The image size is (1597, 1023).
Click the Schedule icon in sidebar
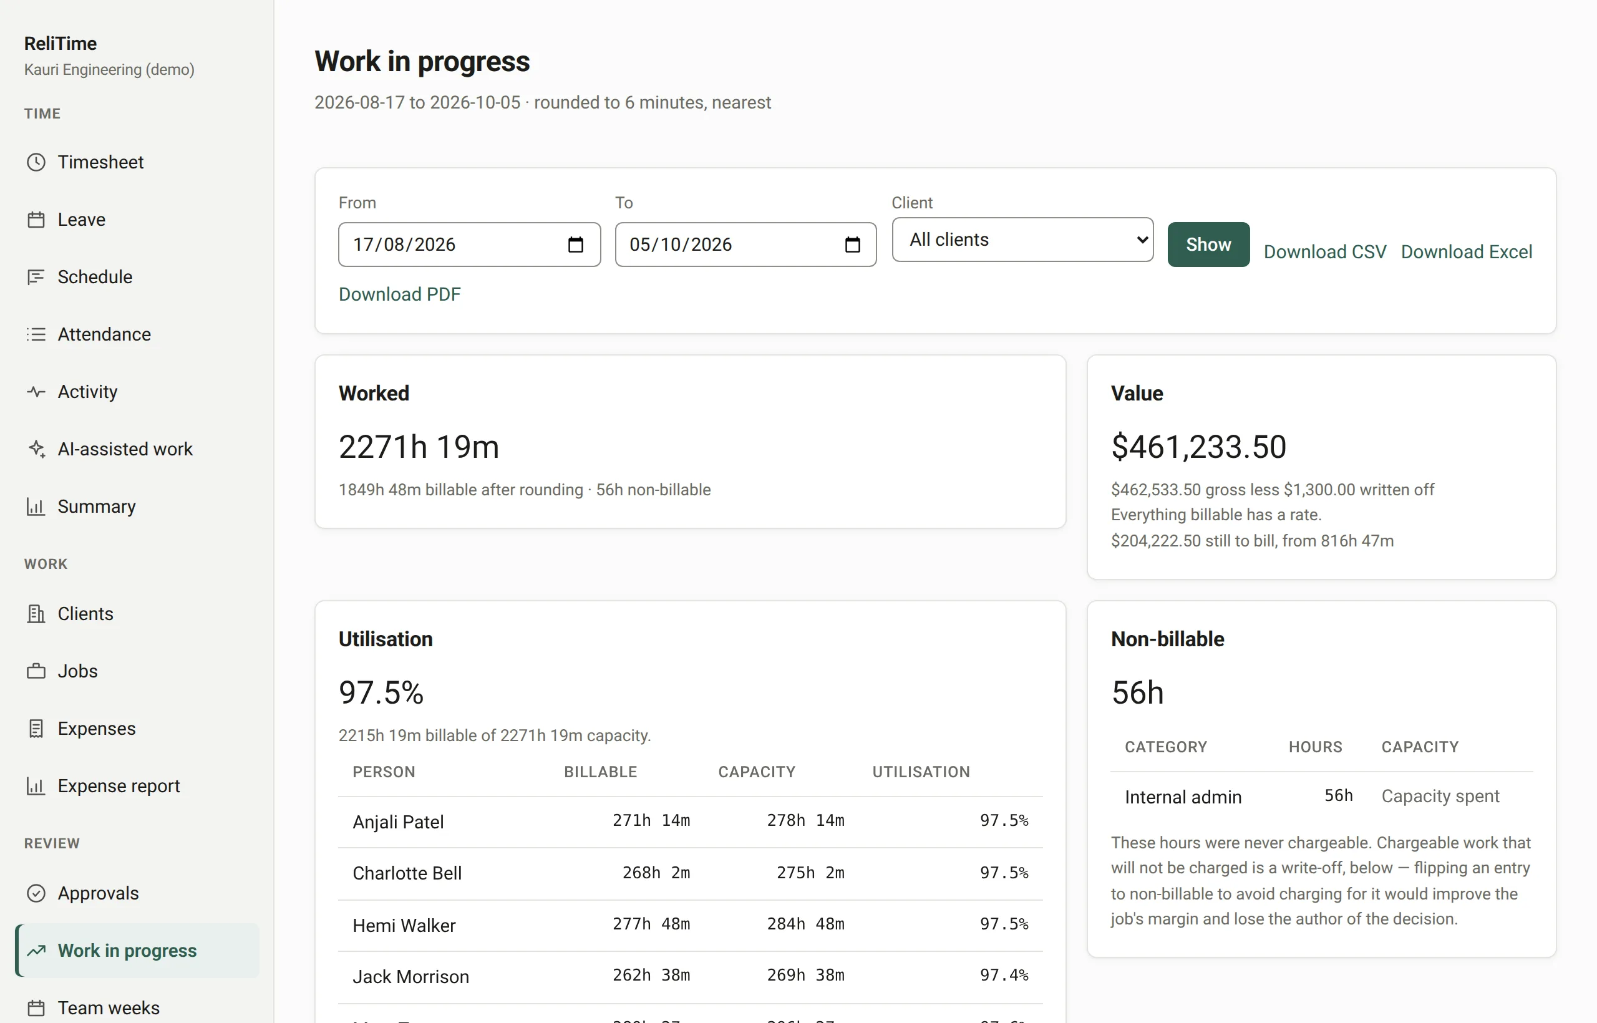pos(36,277)
